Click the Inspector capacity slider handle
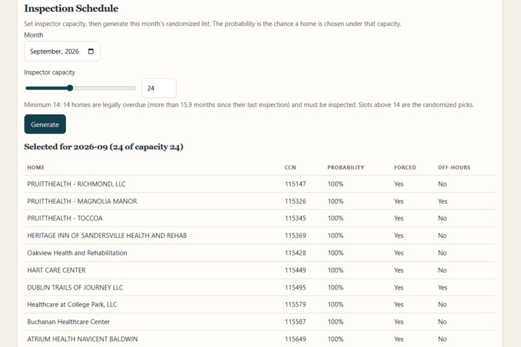 70,88
